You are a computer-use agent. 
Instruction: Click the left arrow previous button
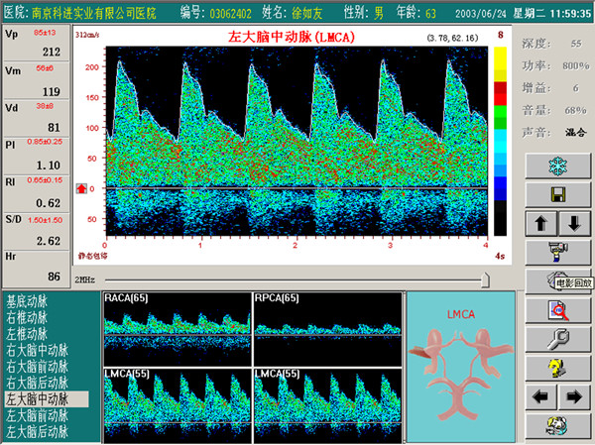tap(542, 397)
